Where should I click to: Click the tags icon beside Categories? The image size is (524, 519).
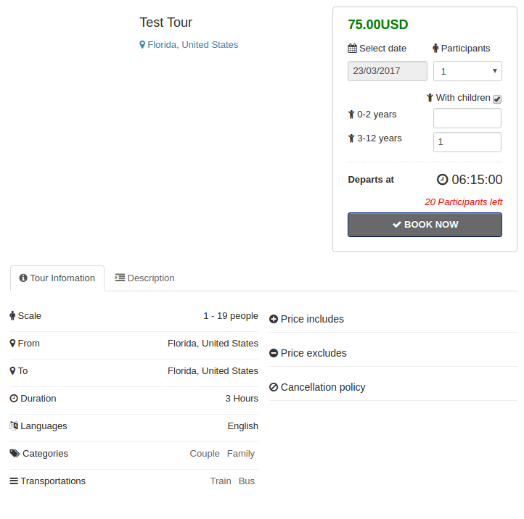(15, 454)
